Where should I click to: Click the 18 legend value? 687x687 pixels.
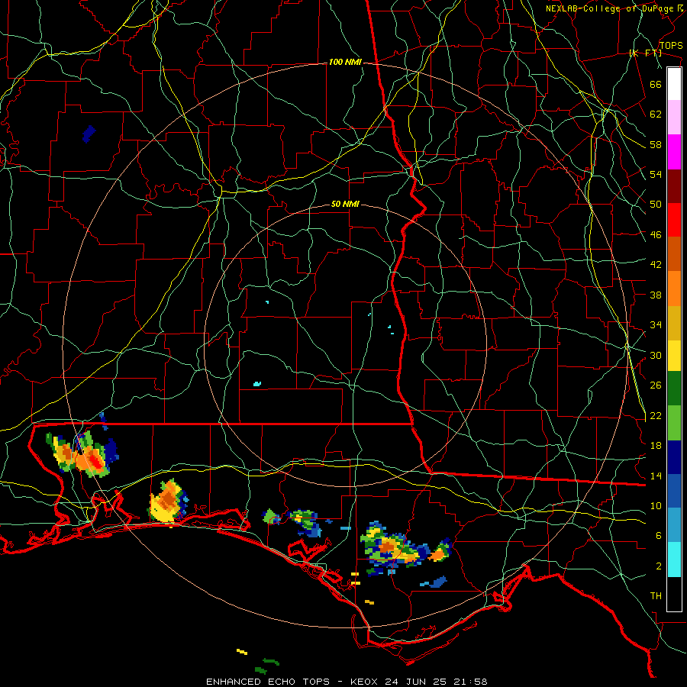(x=656, y=446)
